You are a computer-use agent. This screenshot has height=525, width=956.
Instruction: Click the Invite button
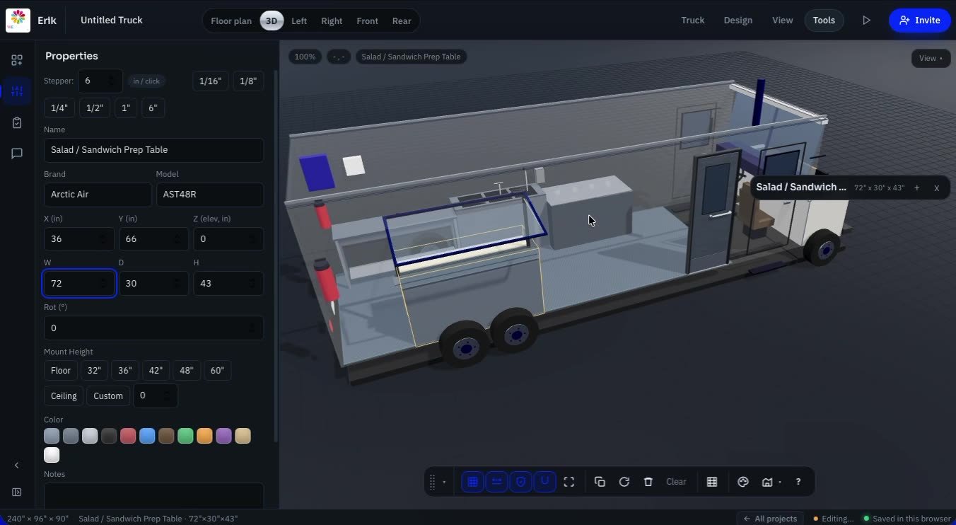(x=920, y=21)
